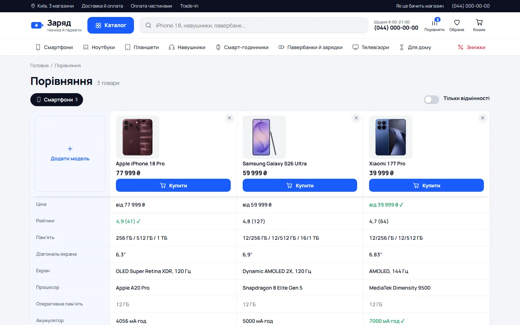
Task: Go to Для дому in navigation
Action: pos(415,47)
